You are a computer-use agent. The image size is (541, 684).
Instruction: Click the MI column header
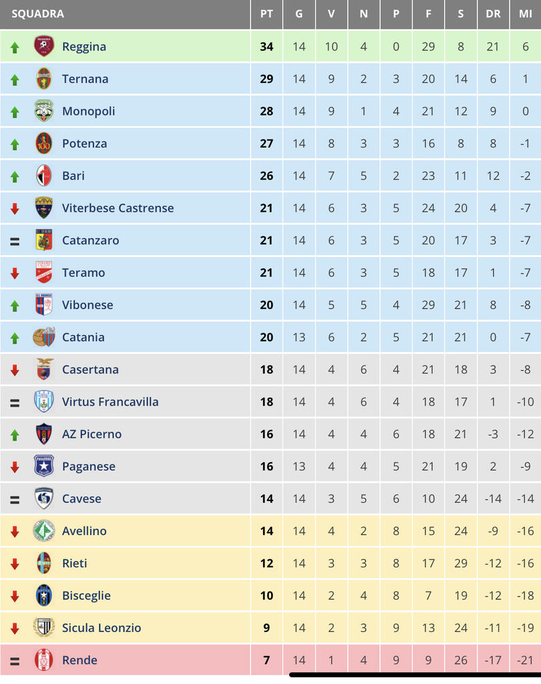tap(526, 14)
